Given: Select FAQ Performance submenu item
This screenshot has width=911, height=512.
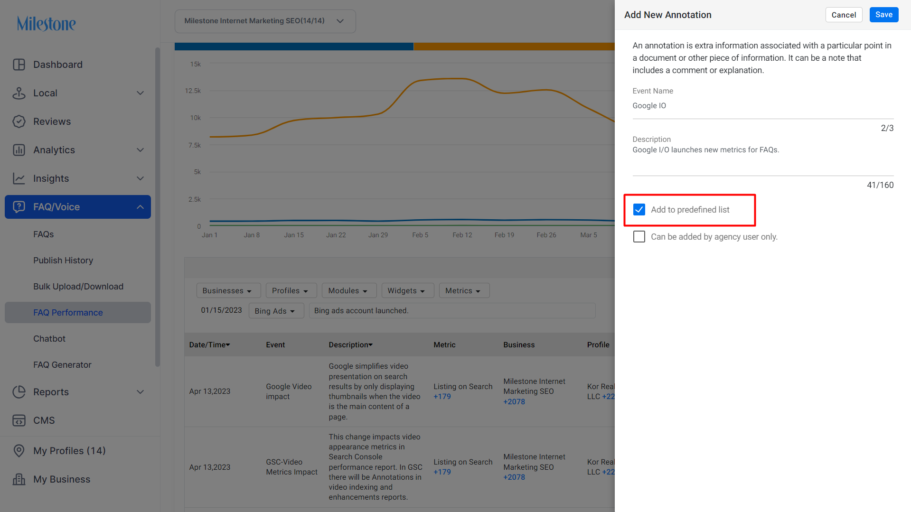Looking at the screenshot, I should pos(78,313).
